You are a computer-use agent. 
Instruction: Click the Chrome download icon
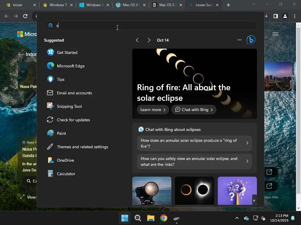pos(266,16)
